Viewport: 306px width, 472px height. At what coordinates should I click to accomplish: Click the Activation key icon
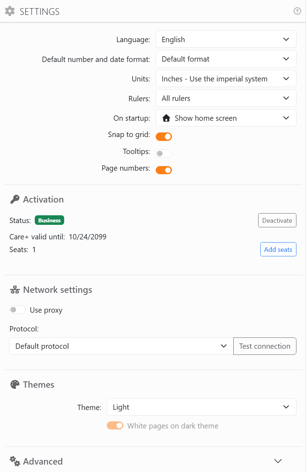(x=15, y=200)
